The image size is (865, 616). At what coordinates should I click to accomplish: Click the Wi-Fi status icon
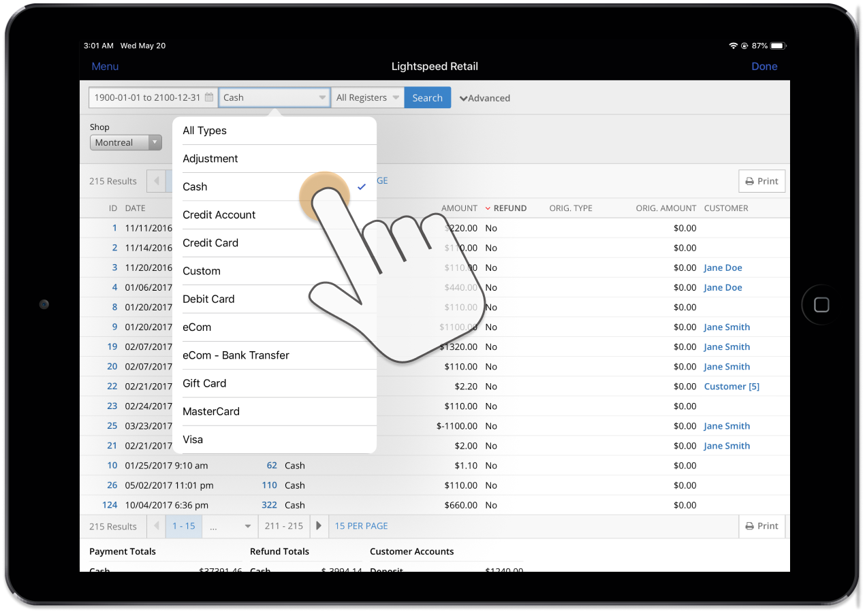tap(733, 46)
